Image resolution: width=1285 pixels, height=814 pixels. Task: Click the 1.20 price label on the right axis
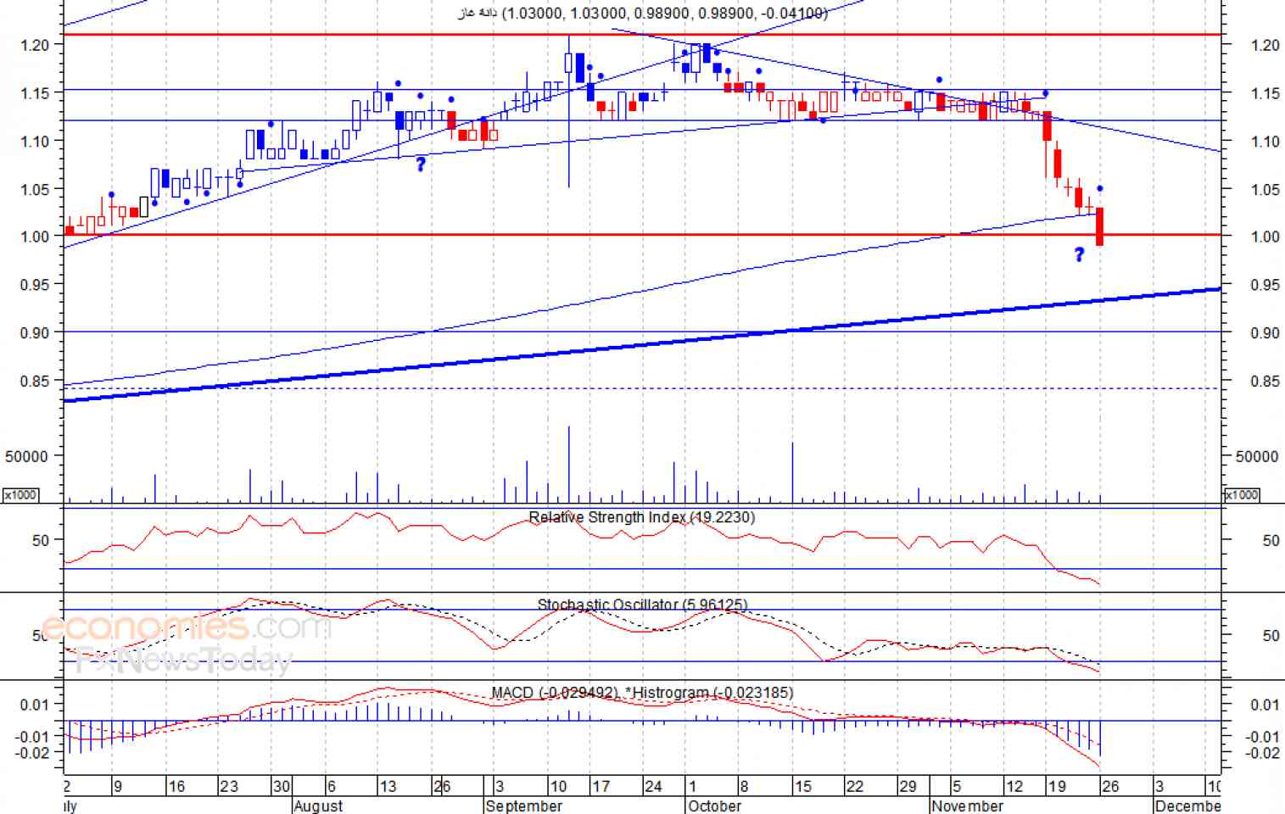pyautogui.click(x=1265, y=45)
